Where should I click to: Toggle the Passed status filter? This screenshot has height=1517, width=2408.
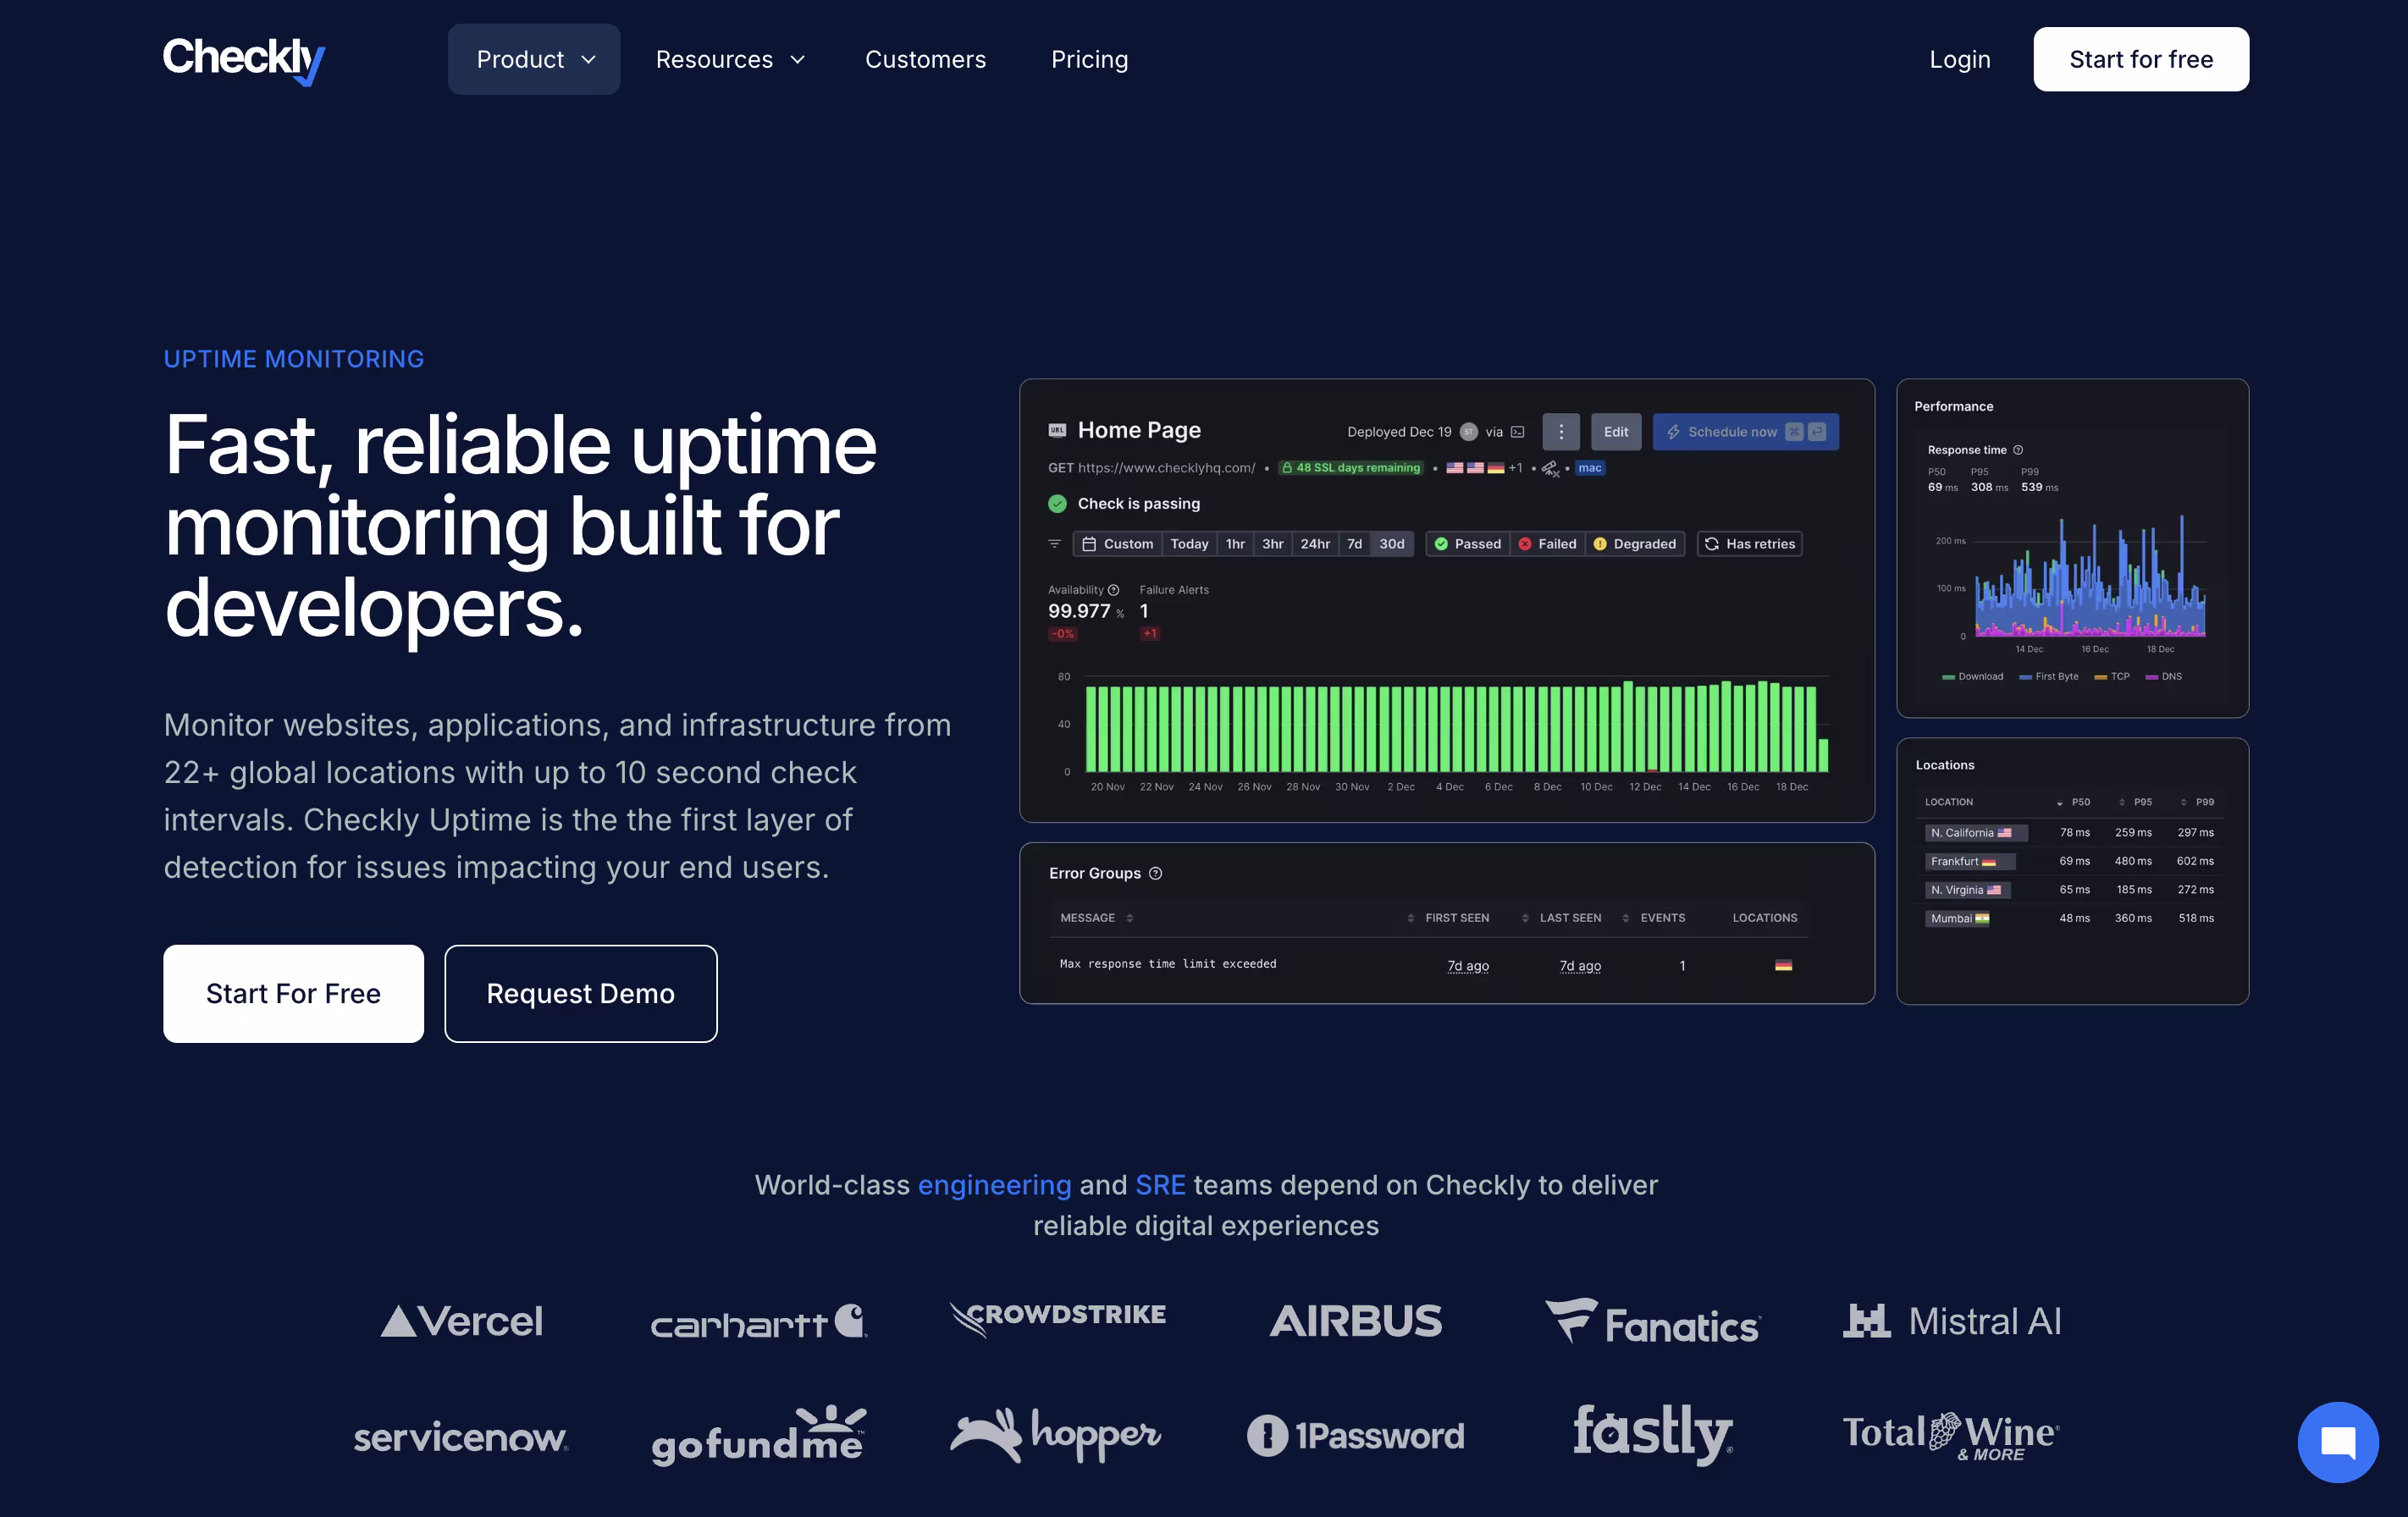[1467, 544]
